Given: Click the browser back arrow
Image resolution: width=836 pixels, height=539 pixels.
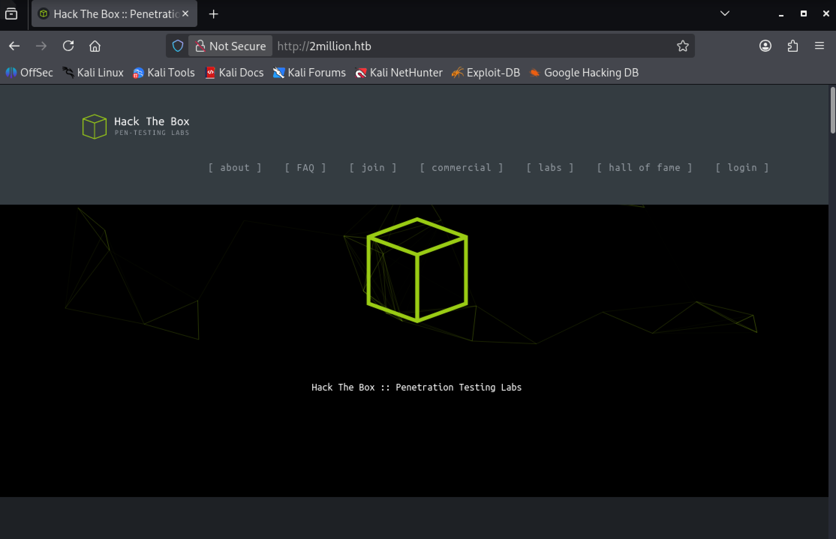Looking at the screenshot, I should click(14, 46).
